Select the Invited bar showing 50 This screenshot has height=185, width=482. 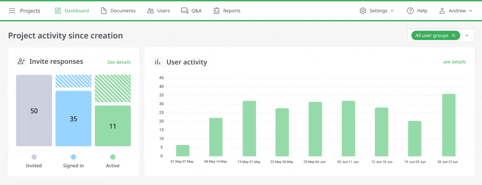(34, 111)
